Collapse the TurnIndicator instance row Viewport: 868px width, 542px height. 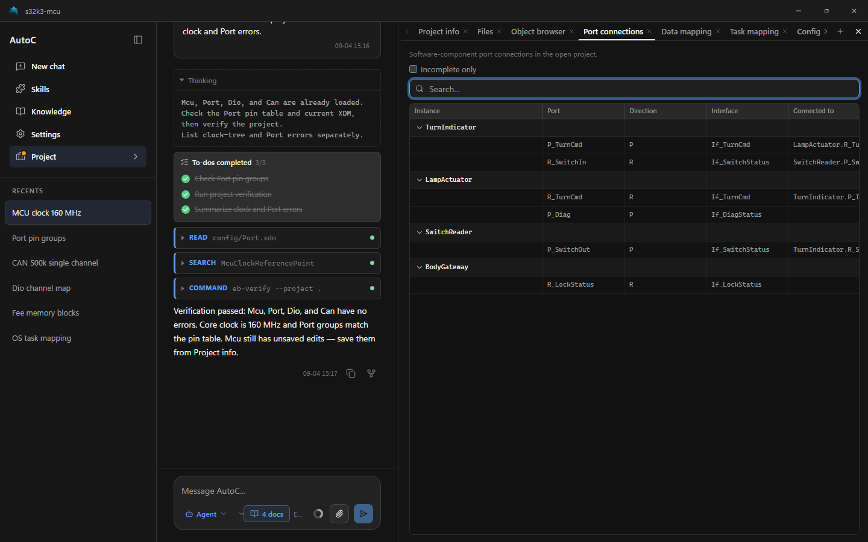[420, 128]
